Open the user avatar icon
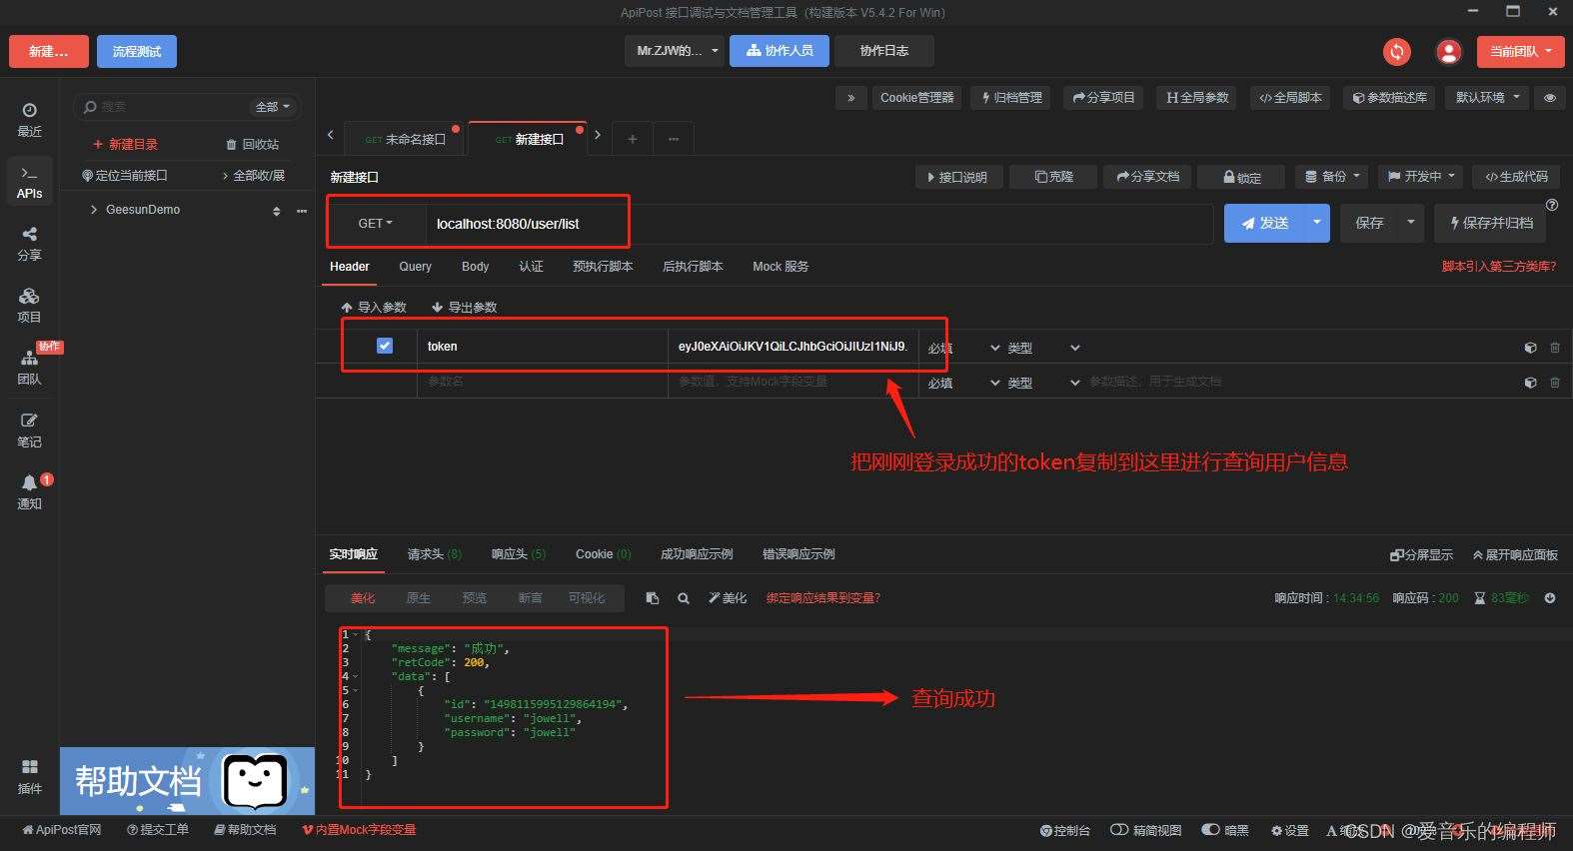The height and width of the screenshot is (851, 1573). click(1448, 52)
